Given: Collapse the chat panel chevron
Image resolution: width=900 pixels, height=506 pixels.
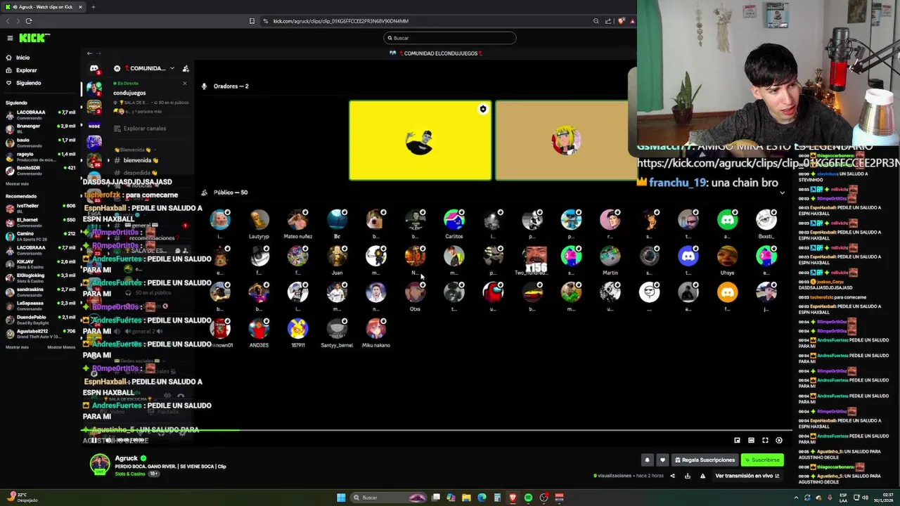Looking at the screenshot, I should pos(782,192).
